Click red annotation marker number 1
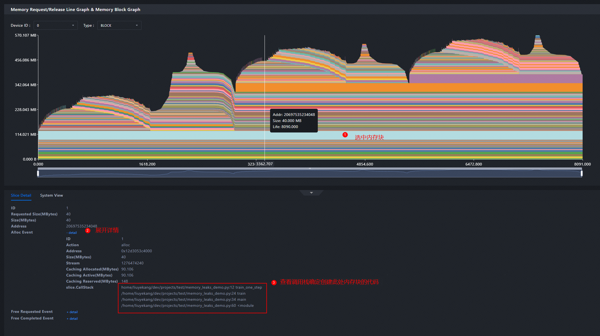The image size is (600, 336). 345,135
